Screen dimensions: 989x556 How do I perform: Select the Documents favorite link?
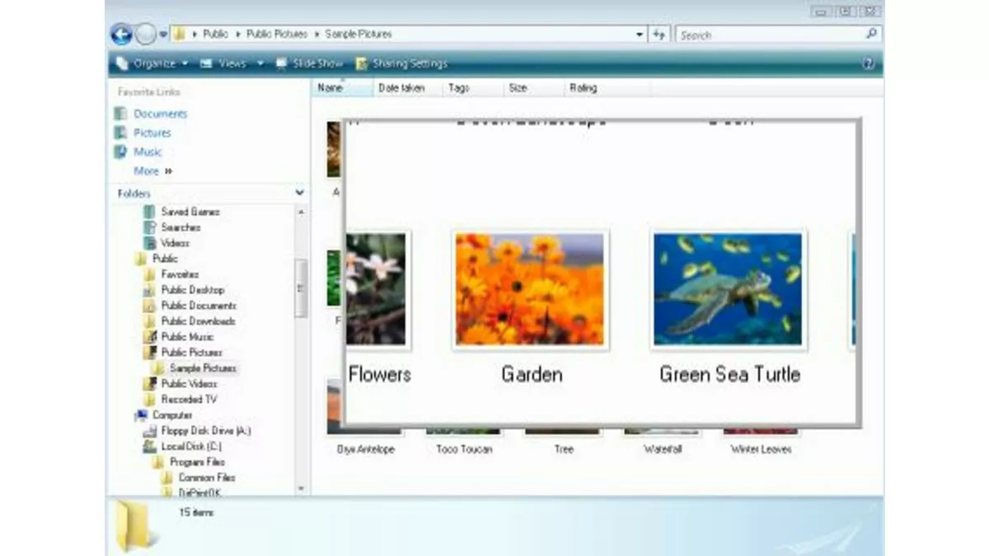(160, 114)
